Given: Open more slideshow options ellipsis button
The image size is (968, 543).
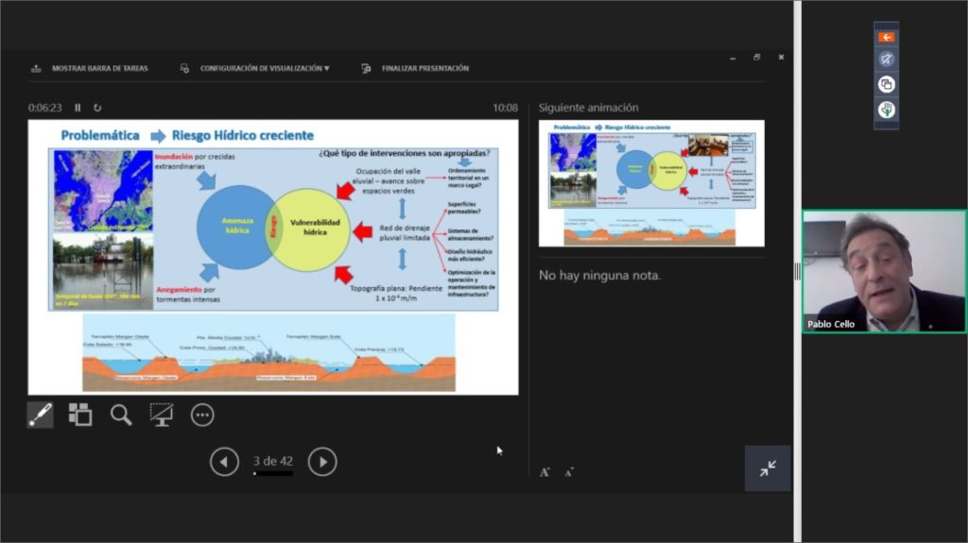Looking at the screenshot, I should [x=202, y=415].
